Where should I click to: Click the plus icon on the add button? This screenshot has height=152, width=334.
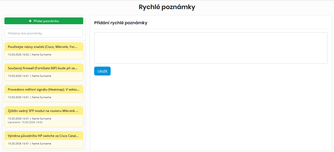(x=30, y=21)
